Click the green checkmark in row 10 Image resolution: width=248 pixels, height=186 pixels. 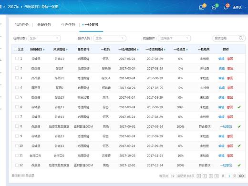239,146
